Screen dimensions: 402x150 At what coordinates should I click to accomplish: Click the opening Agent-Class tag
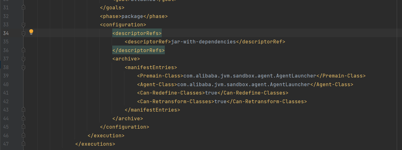(x=157, y=84)
